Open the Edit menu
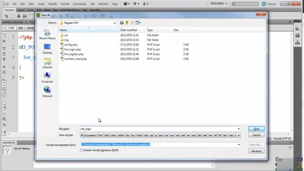The image size is (304, 171). [22, 4]
